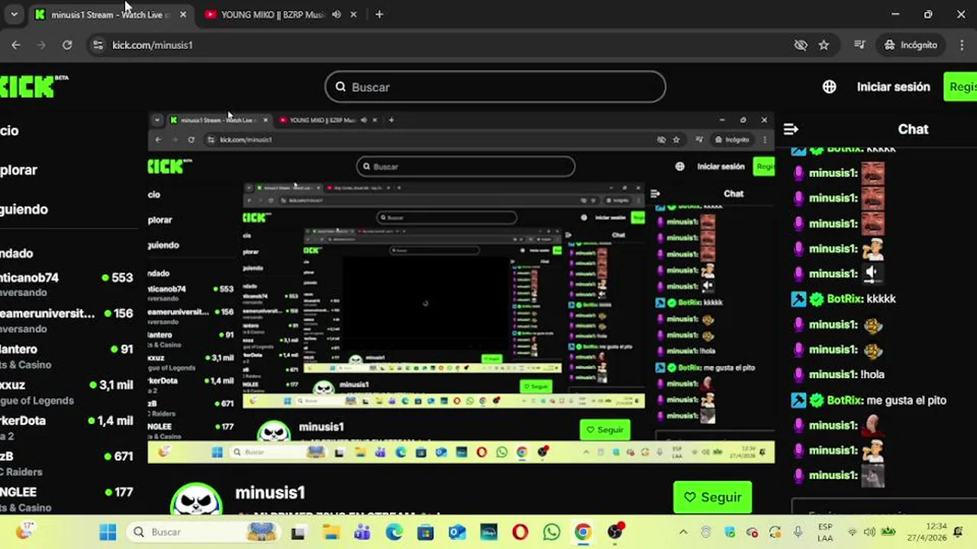
Task: Open File Explorer from the bottom taskbar
Action: click(330, 532)
